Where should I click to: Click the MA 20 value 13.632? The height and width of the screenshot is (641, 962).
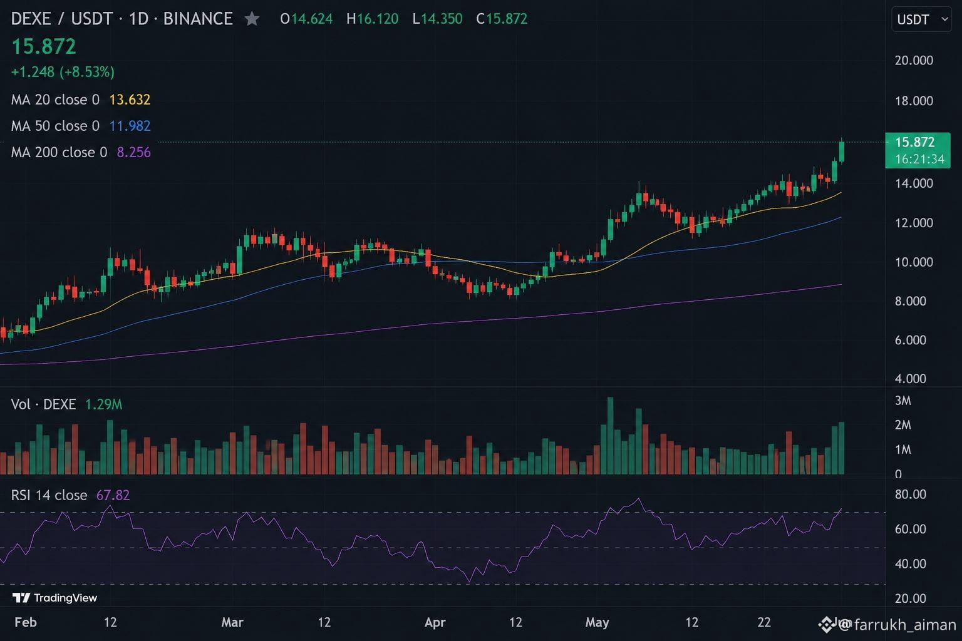130,100
